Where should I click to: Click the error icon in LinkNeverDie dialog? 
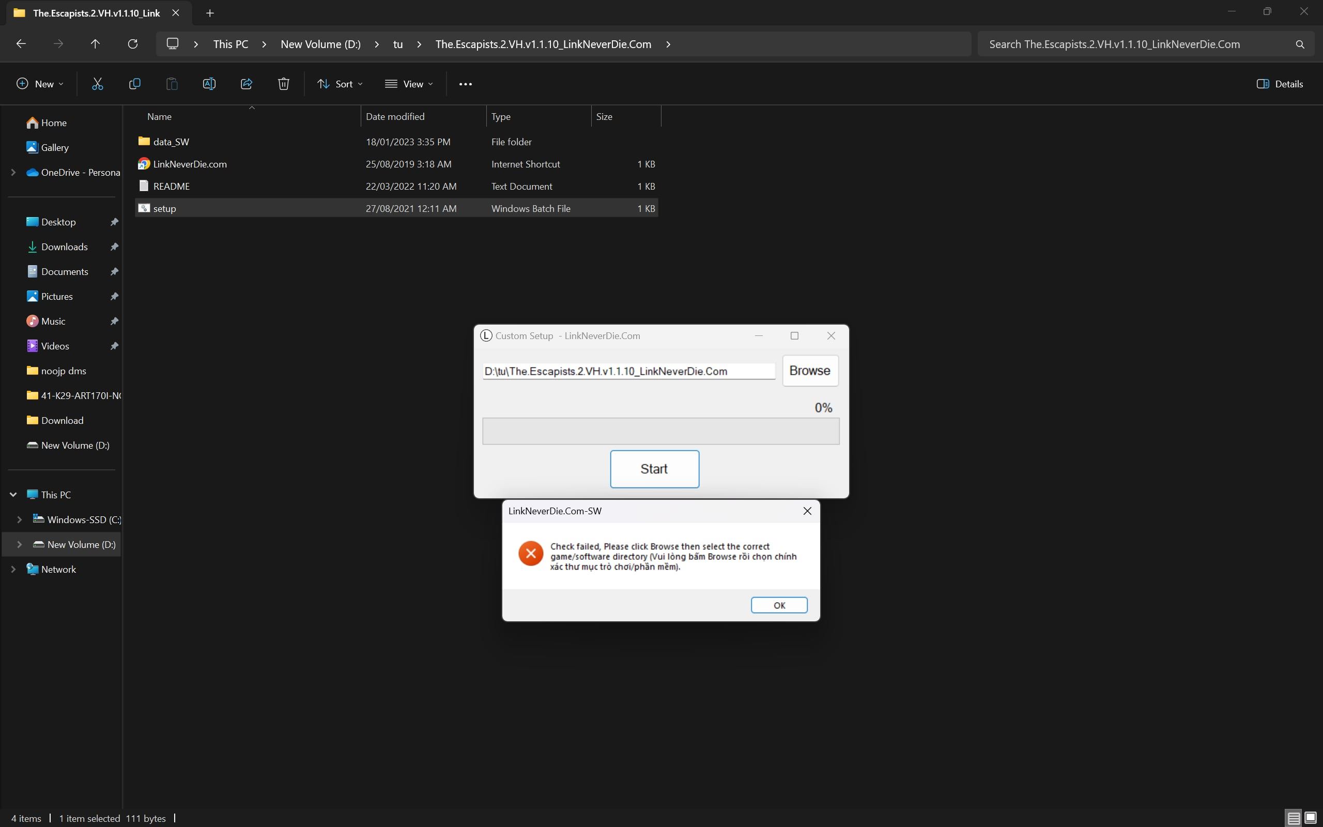[x=531, y=554]
